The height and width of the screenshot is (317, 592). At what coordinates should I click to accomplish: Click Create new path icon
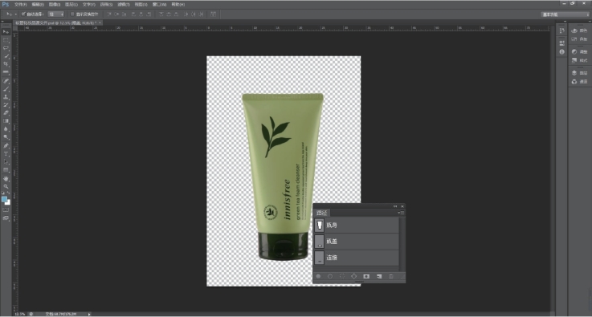(x=379, y=276)
